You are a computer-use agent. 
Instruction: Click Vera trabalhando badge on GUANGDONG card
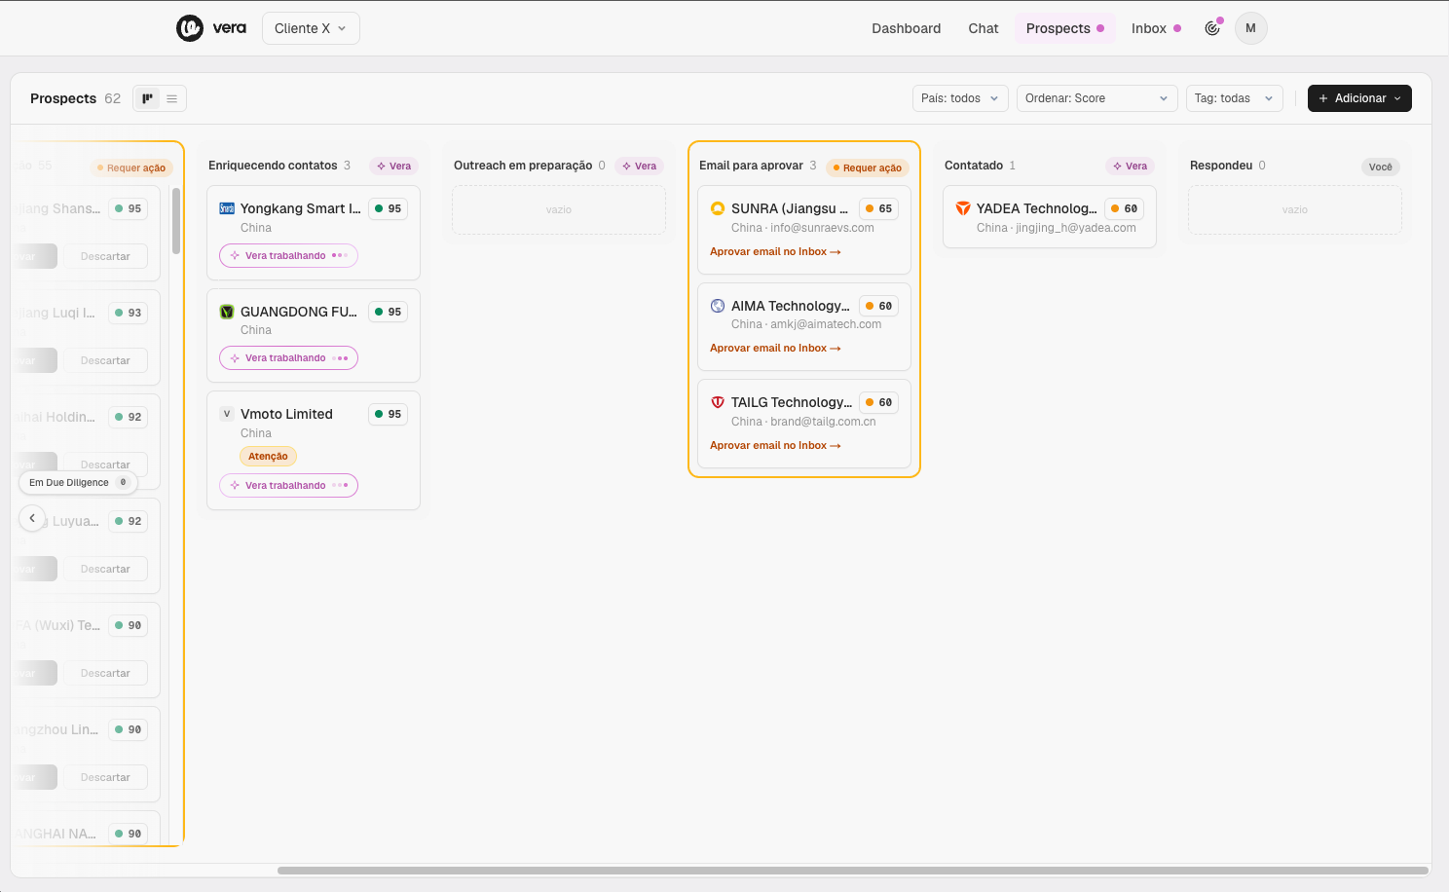pyautogui.click(x=288, y=358)
